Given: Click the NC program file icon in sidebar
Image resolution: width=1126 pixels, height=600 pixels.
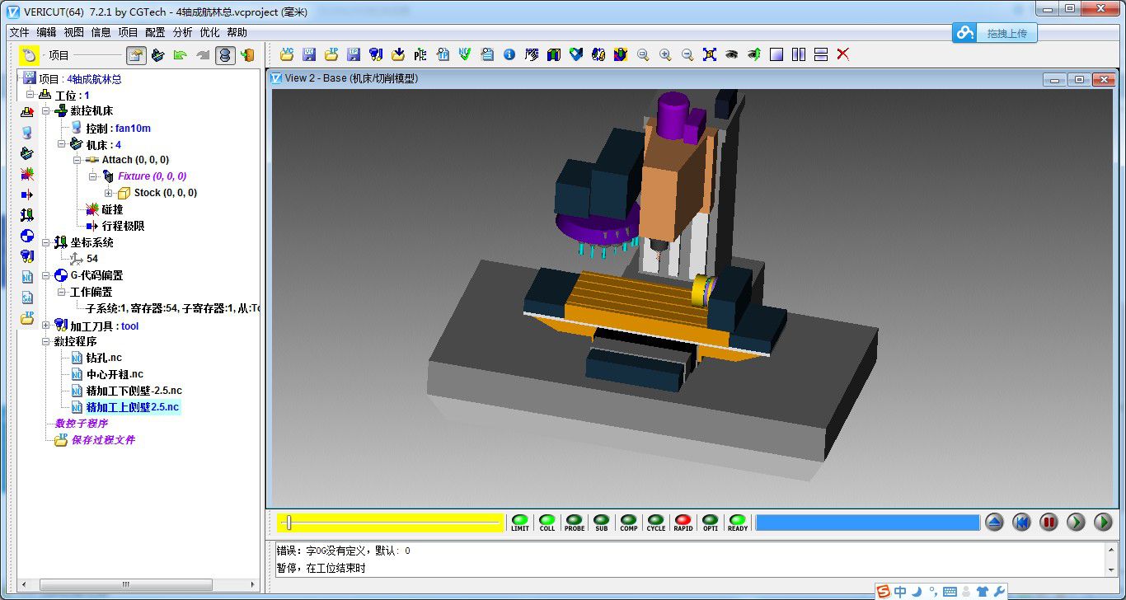Looking at the screenshot, I should [27, 277].
